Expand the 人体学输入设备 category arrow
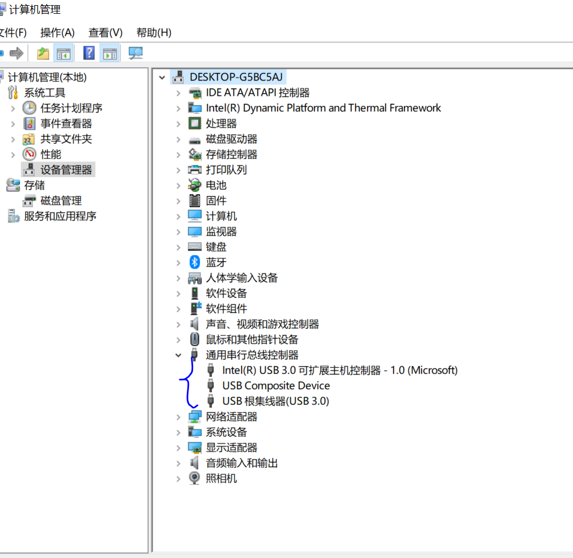Image resolution: width=573 pixels, height=558 pixels. (x=178, y=278)
